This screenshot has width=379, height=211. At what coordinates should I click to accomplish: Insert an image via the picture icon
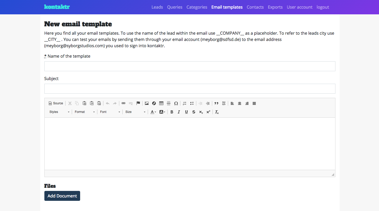(147, 103)
